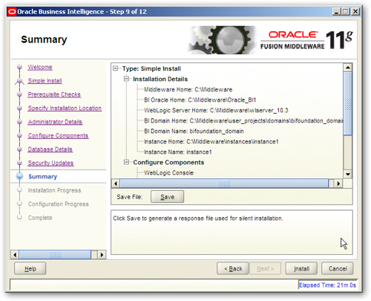Click the response file help message text
The height and width of the screenshot is (301, 371).
tap(198, 219)
